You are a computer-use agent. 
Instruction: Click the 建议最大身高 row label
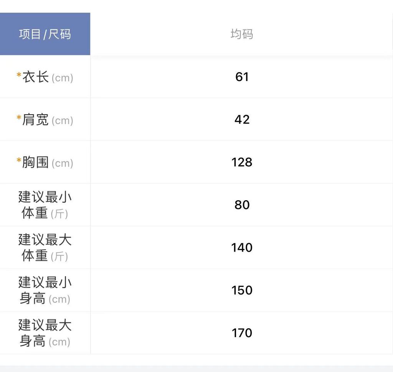click(45, 332)
